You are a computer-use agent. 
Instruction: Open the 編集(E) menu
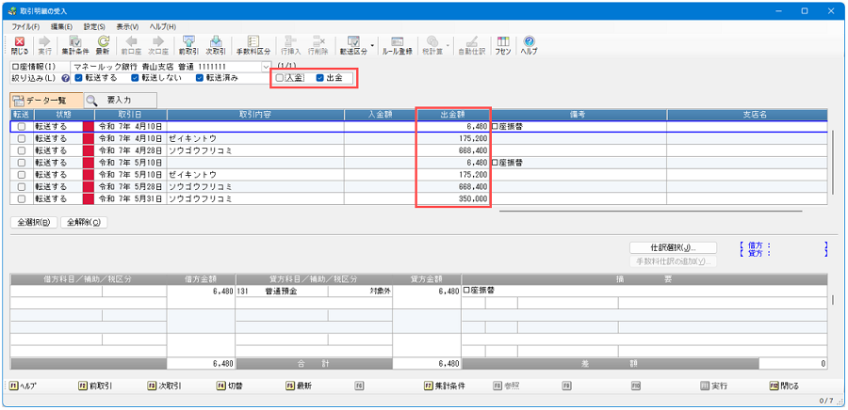61,26
